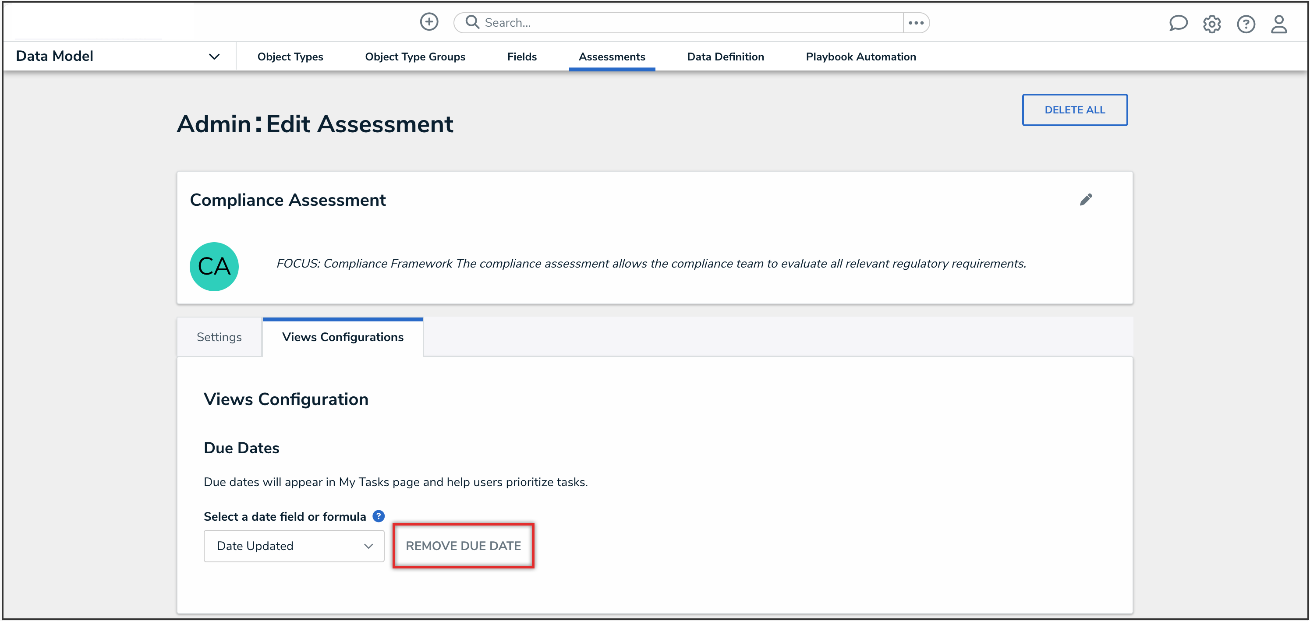This screenshot has width=1310, height=621.
Task: Expand the Data Model dropdown
Action: [x=214, y=56]
